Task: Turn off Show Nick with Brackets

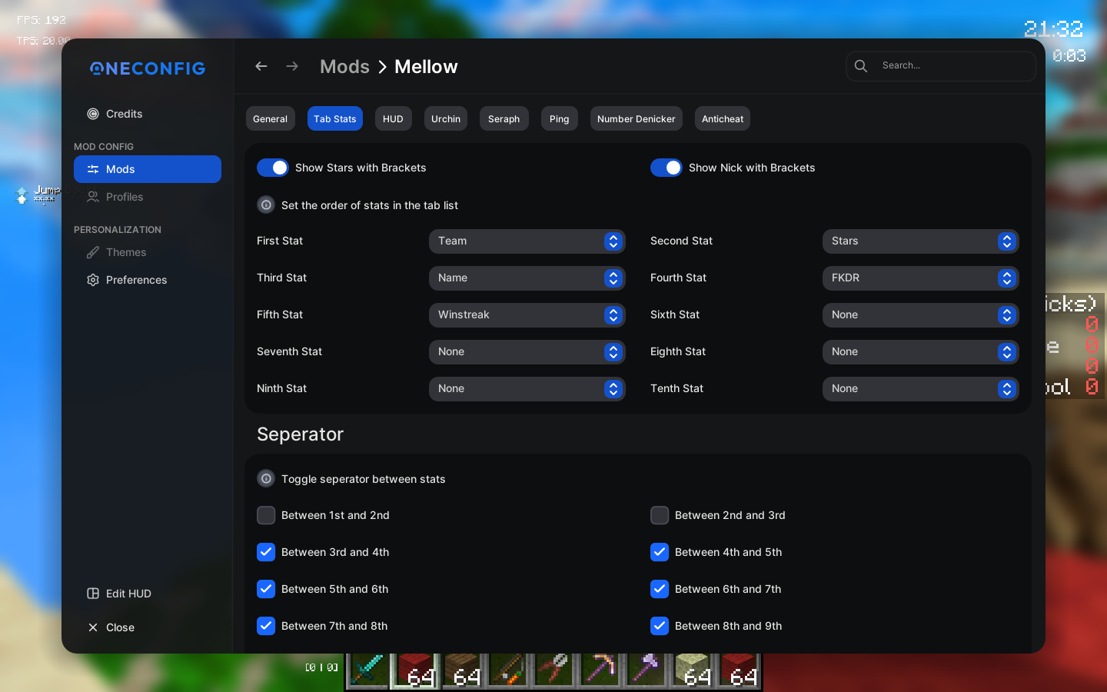Action: 667,168
